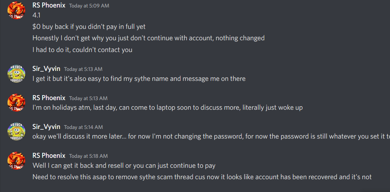
Task: Click the "4.1" message text
Action: (x=37, y=15)
